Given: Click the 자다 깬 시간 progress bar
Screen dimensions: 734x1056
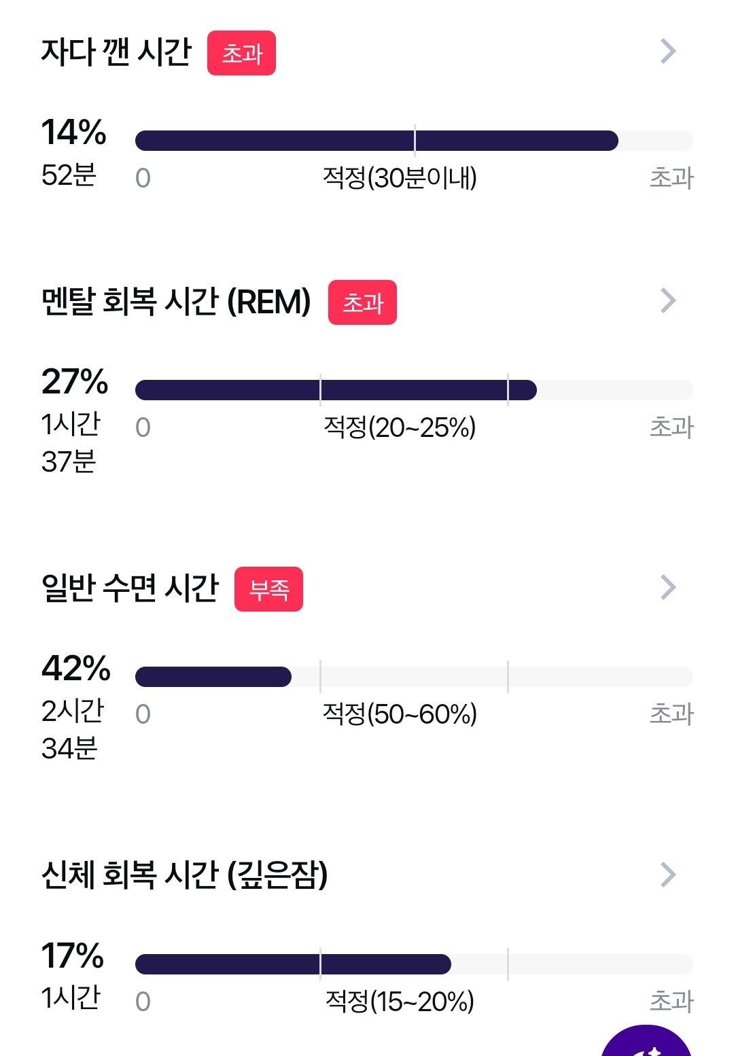Looking at the screenshot, I should point(414,141).
